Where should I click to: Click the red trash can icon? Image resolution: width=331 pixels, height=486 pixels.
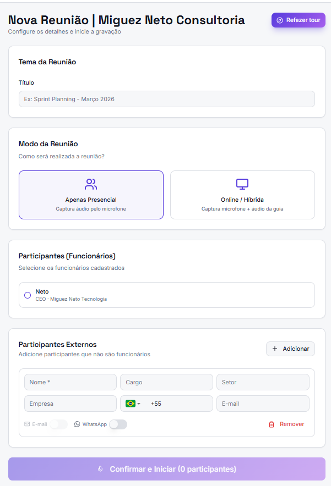pyautogui.click(x=272, y=424)
